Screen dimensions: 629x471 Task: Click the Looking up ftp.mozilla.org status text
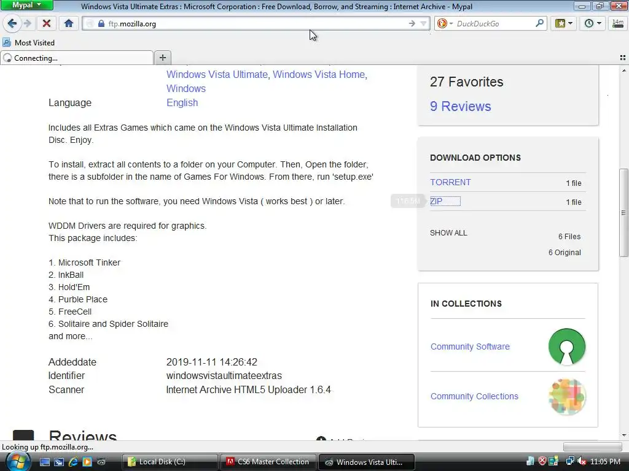point(47,447)
